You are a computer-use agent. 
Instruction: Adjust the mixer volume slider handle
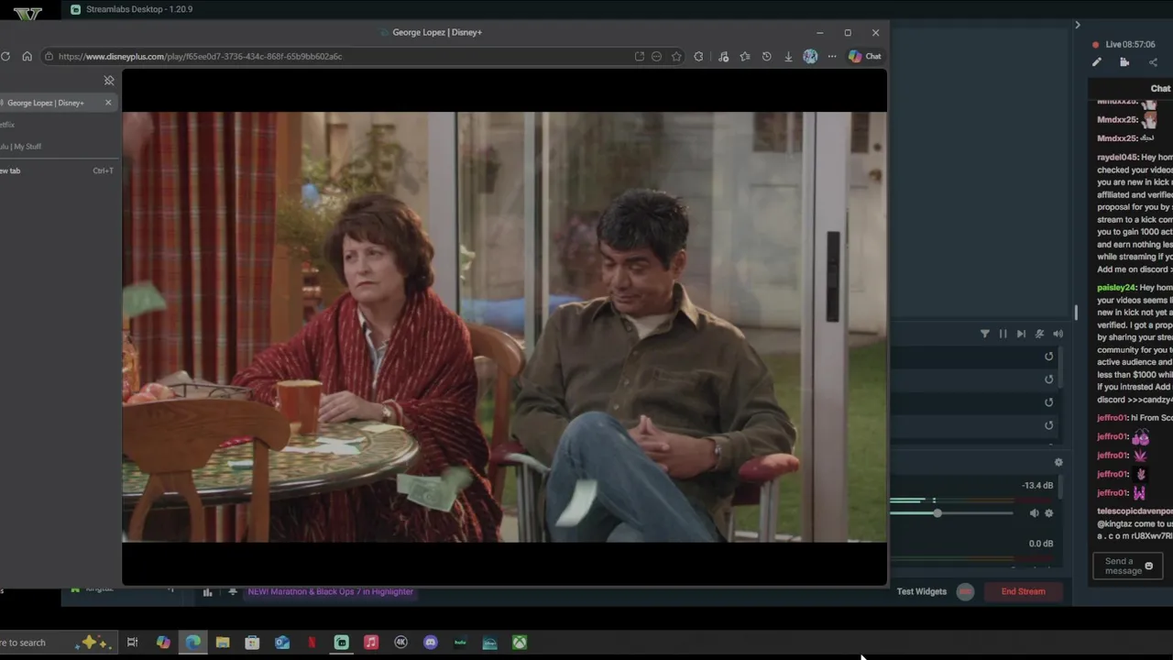pos(937,513)
